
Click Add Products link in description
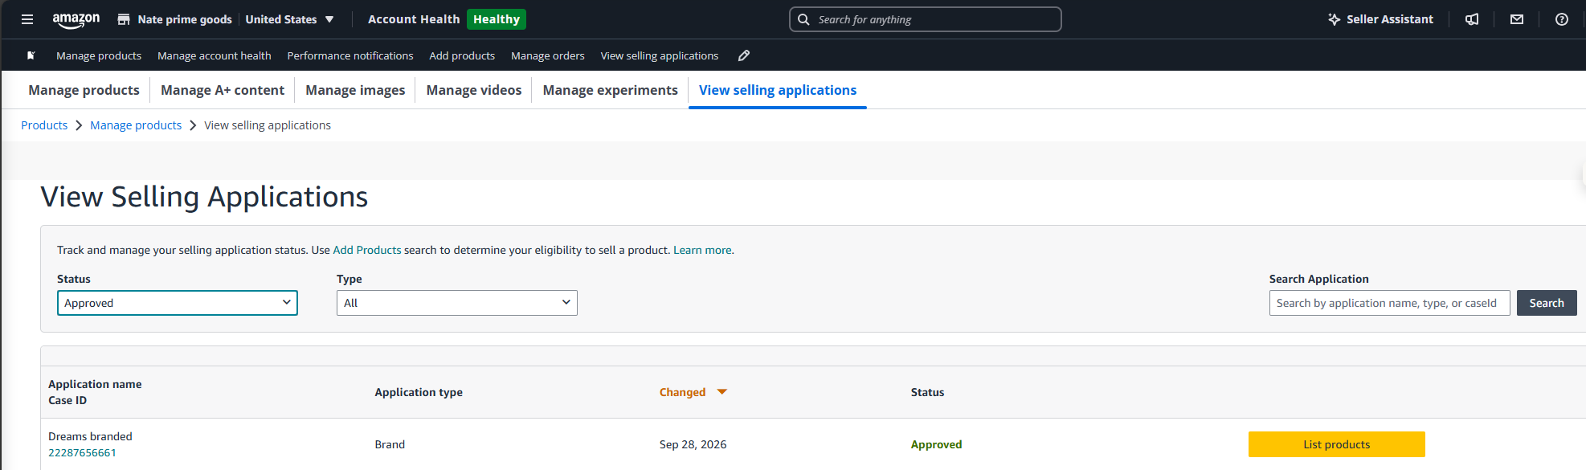pyautogui.click(x=367, y=250)
